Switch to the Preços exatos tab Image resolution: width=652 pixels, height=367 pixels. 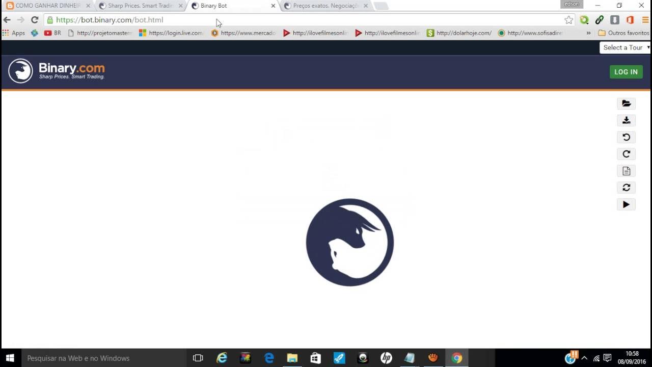(x=325, y=6)
